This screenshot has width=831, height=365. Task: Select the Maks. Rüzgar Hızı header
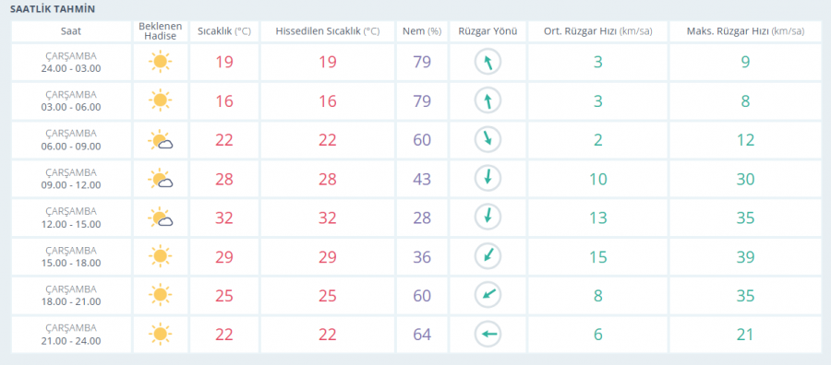pos(746,31)
